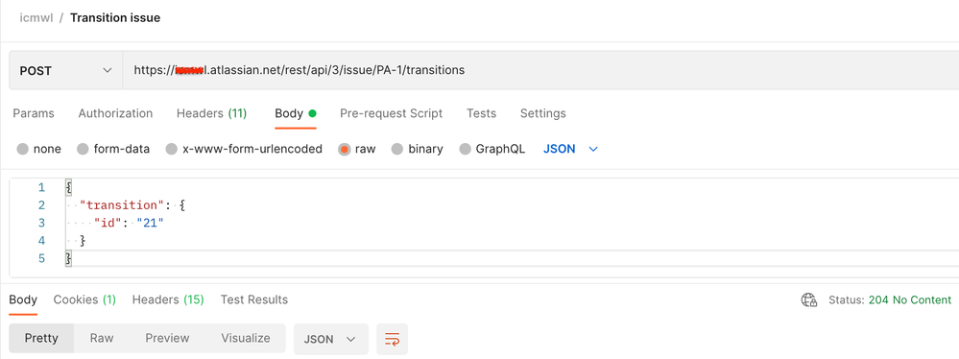Select the binary body radio button
959x359 pixels.
tap(396, 149)
